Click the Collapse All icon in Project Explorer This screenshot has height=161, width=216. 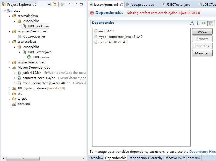click(49, 4)
